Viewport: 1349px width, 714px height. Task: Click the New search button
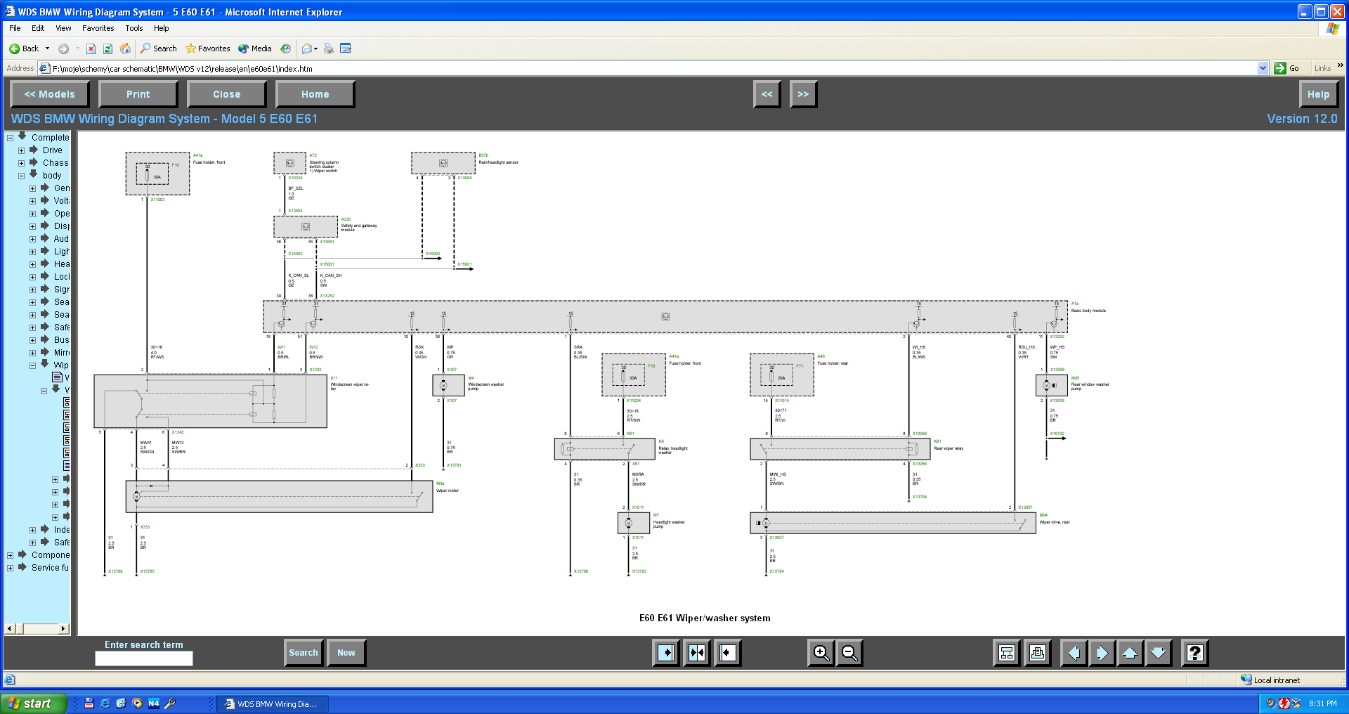346,653
